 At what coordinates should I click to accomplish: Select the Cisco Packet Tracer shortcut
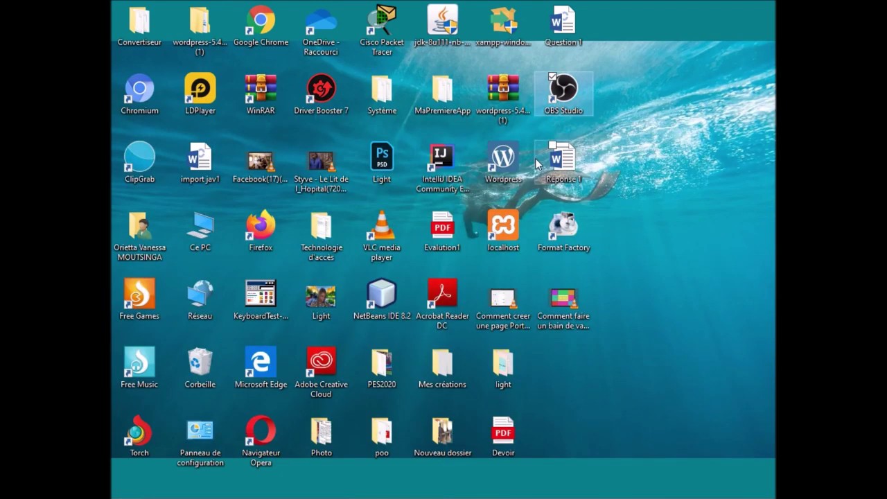(382, 21)
